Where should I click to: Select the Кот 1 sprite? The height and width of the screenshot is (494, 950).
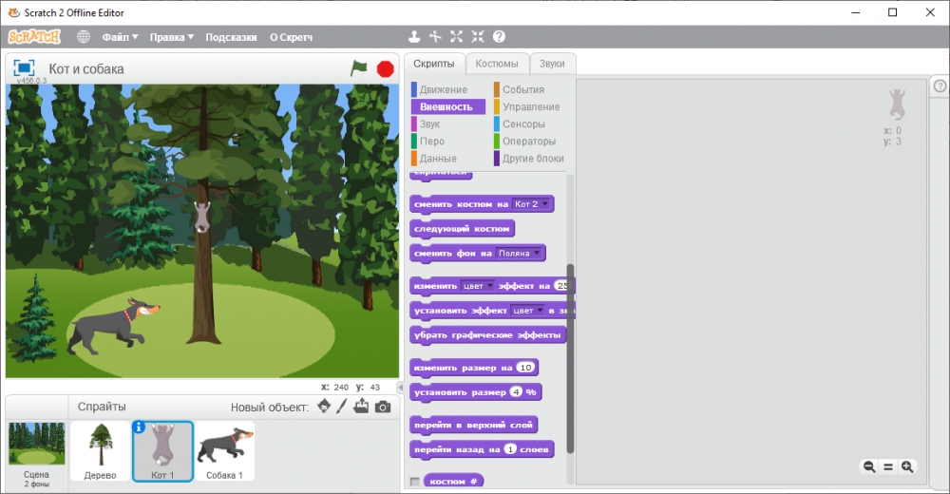(x=162, y=451)
